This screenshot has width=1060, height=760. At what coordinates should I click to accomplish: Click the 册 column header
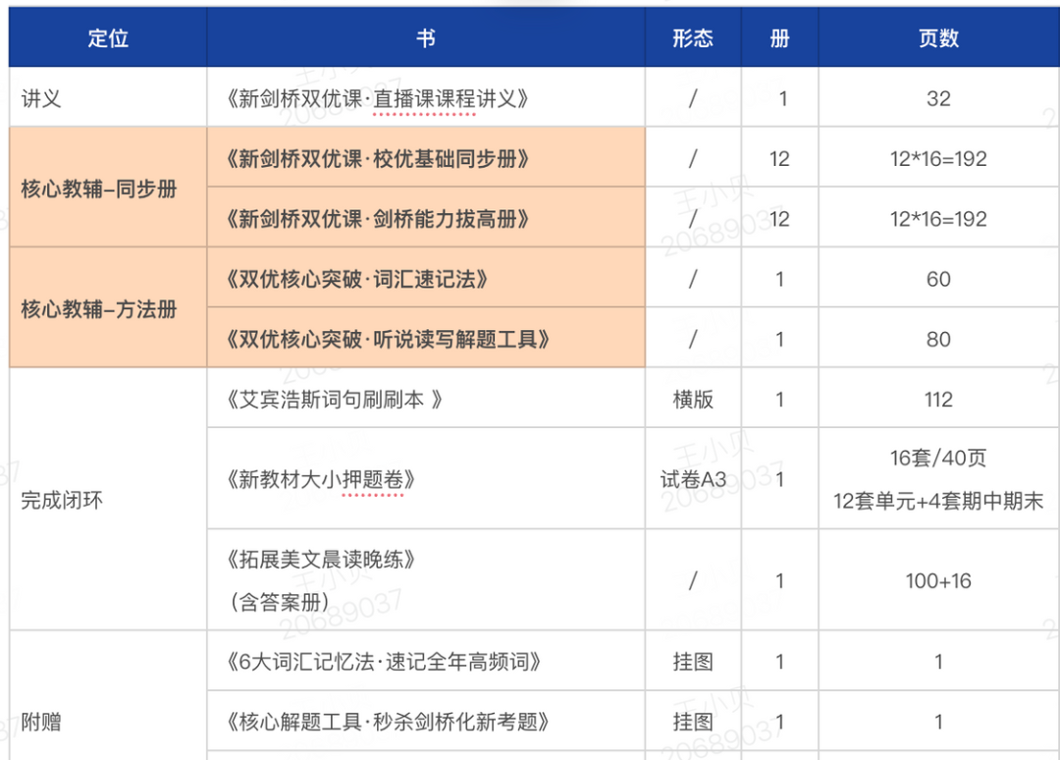(x=778, y=36)
